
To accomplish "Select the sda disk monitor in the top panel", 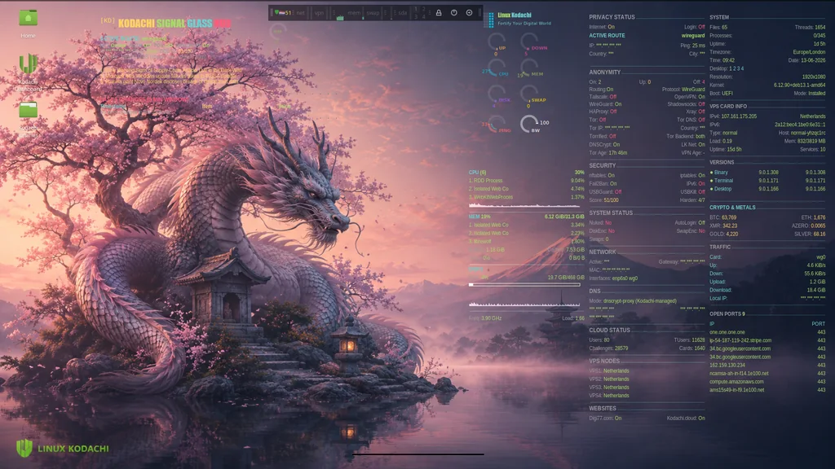I will (403, 13).
